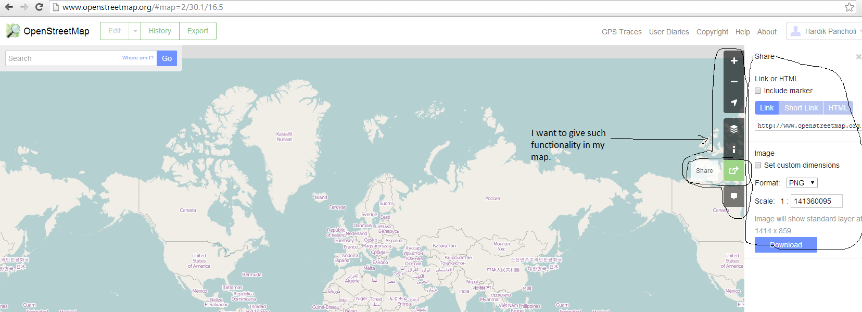Image resolution: width=862 pixels, height=312 pixels.
Task: Click the 'Link or HTML' heading
Action: [x=777, y=79]
